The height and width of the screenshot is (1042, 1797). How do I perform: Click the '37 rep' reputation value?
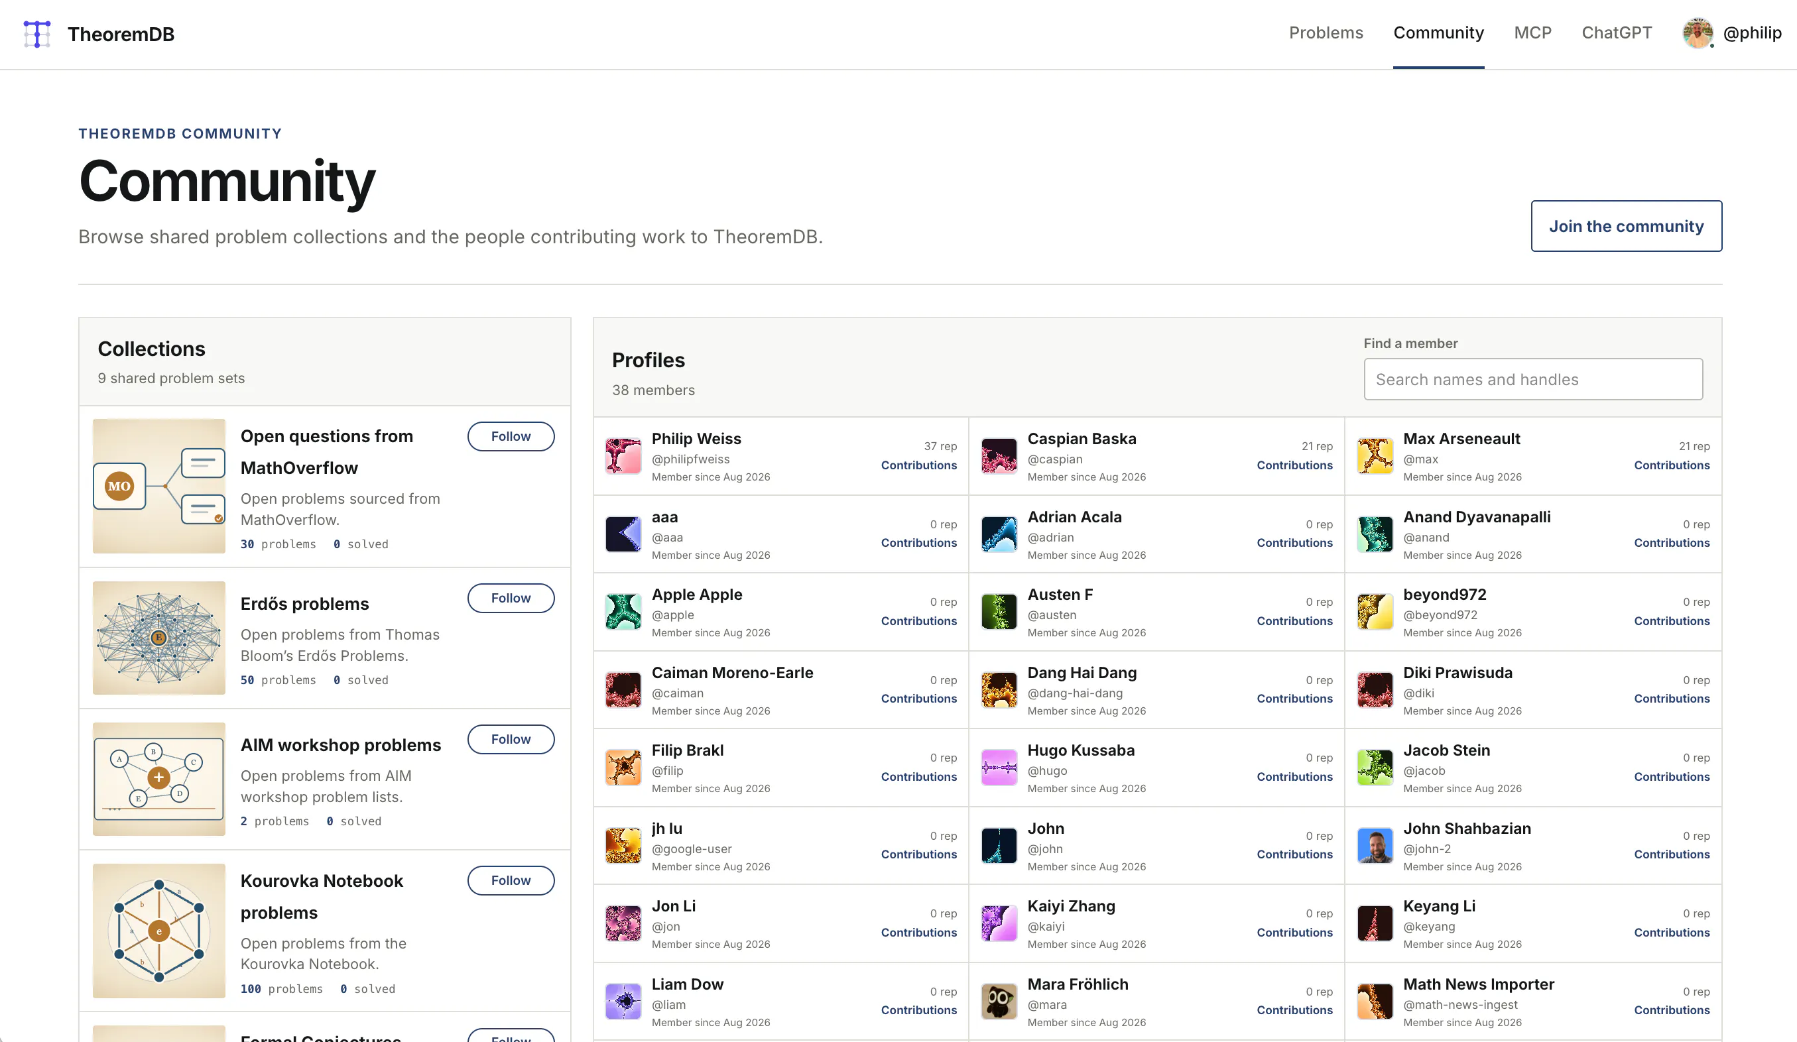(x=940, y=446)
